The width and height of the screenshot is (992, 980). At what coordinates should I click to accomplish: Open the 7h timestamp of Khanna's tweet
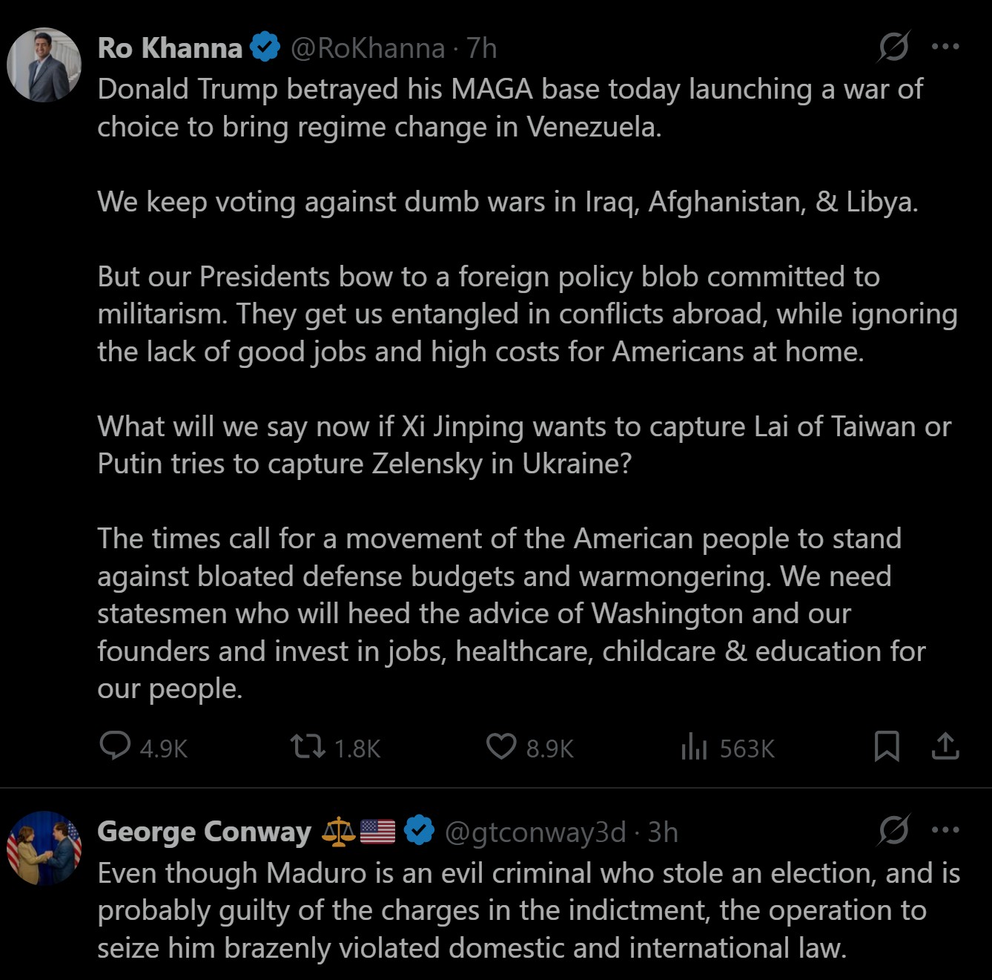pos(482,48)
